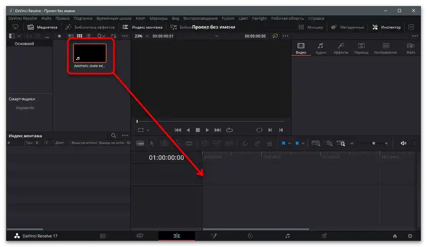
Task: Open project settings via the gear icon
Action: 410,236
